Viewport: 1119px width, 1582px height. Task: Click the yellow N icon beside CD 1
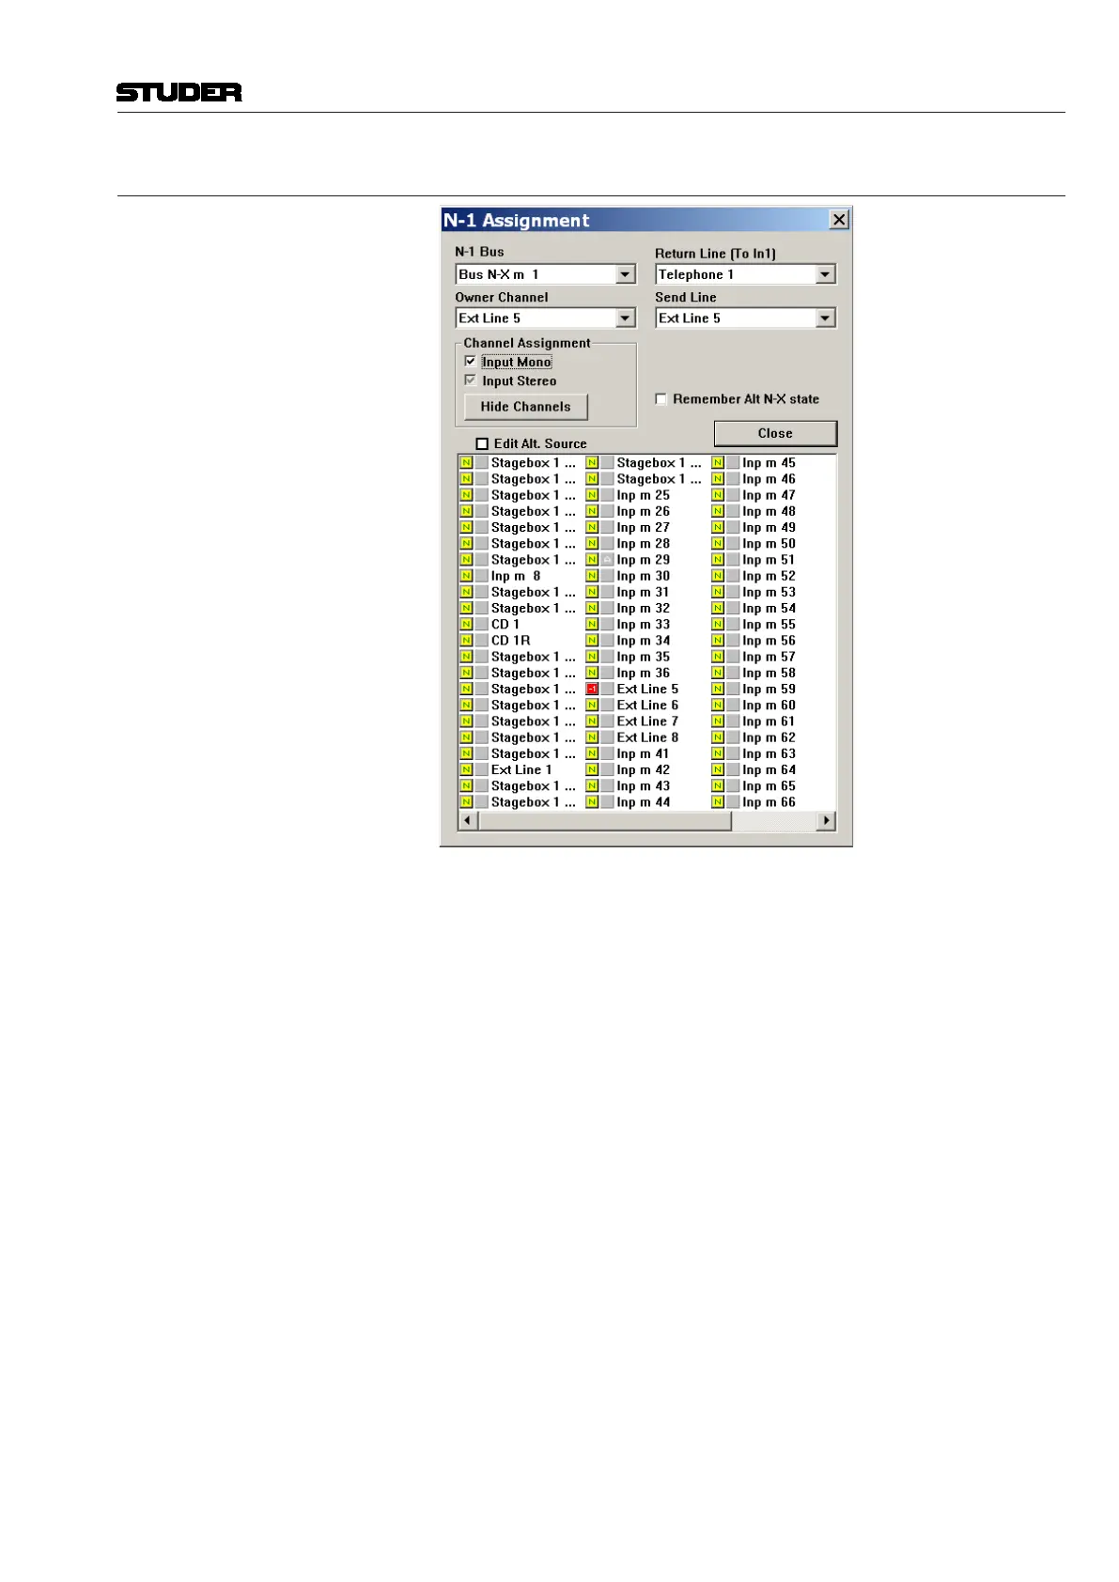(x=466, y=625)
